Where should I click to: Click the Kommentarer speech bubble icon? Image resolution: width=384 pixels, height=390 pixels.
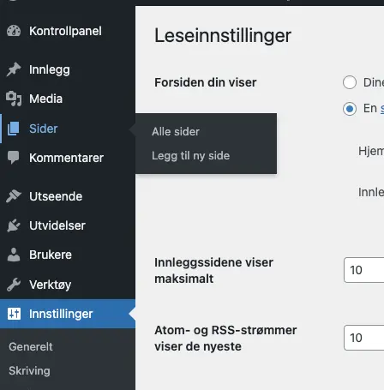coord(14,158)
